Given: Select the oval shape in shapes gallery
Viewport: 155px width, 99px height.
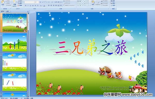Looking at the screenshot, I should (x=88, y=1).
